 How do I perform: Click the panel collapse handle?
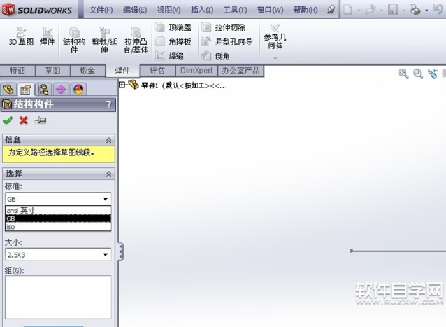pyautogui.click(x=120, y=251)
